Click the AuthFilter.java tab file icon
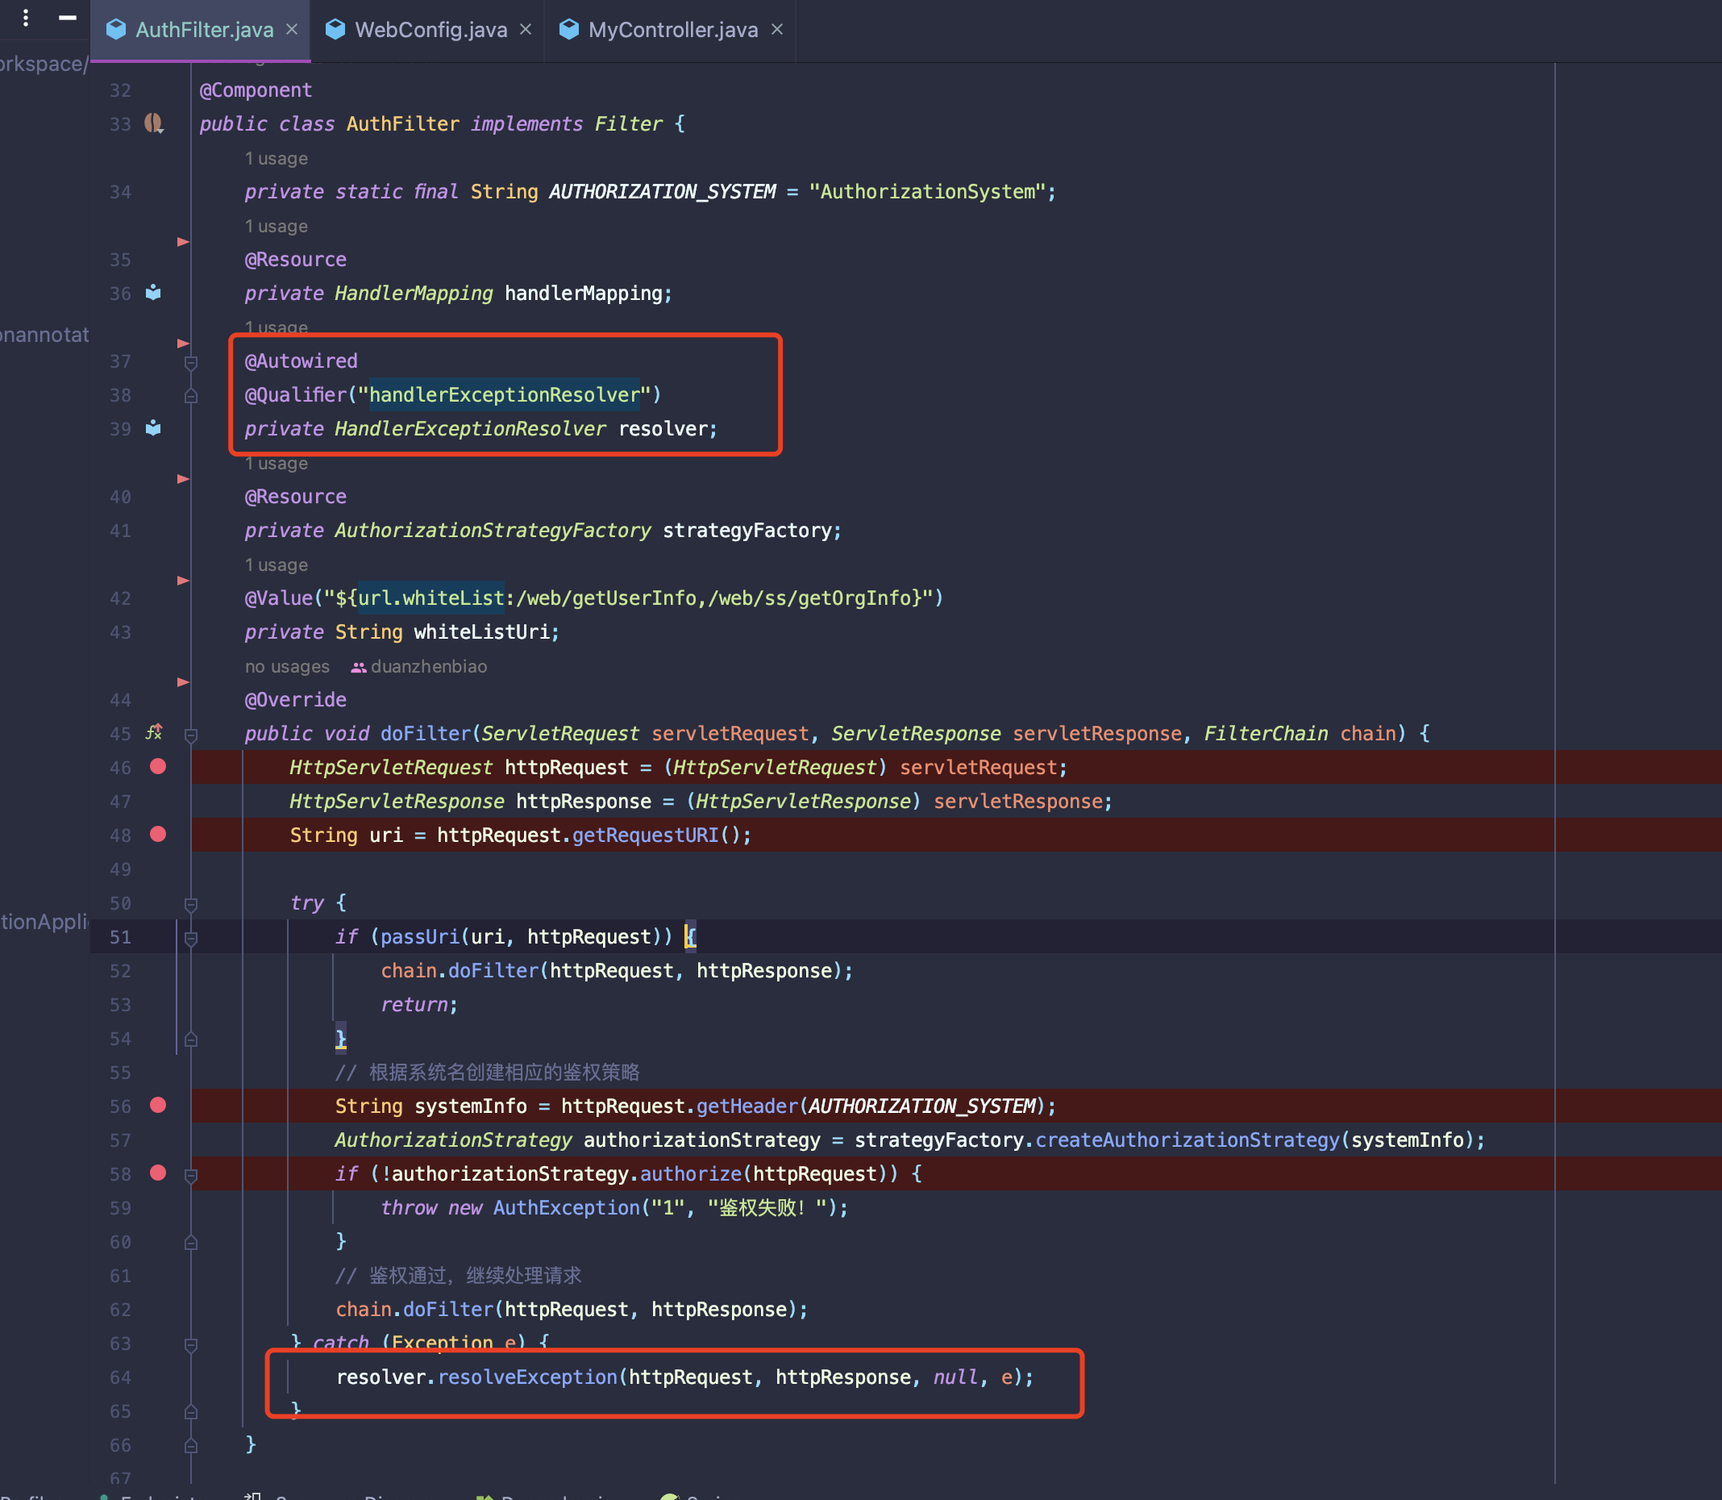1722x1500 pixels. coord(116,29)
